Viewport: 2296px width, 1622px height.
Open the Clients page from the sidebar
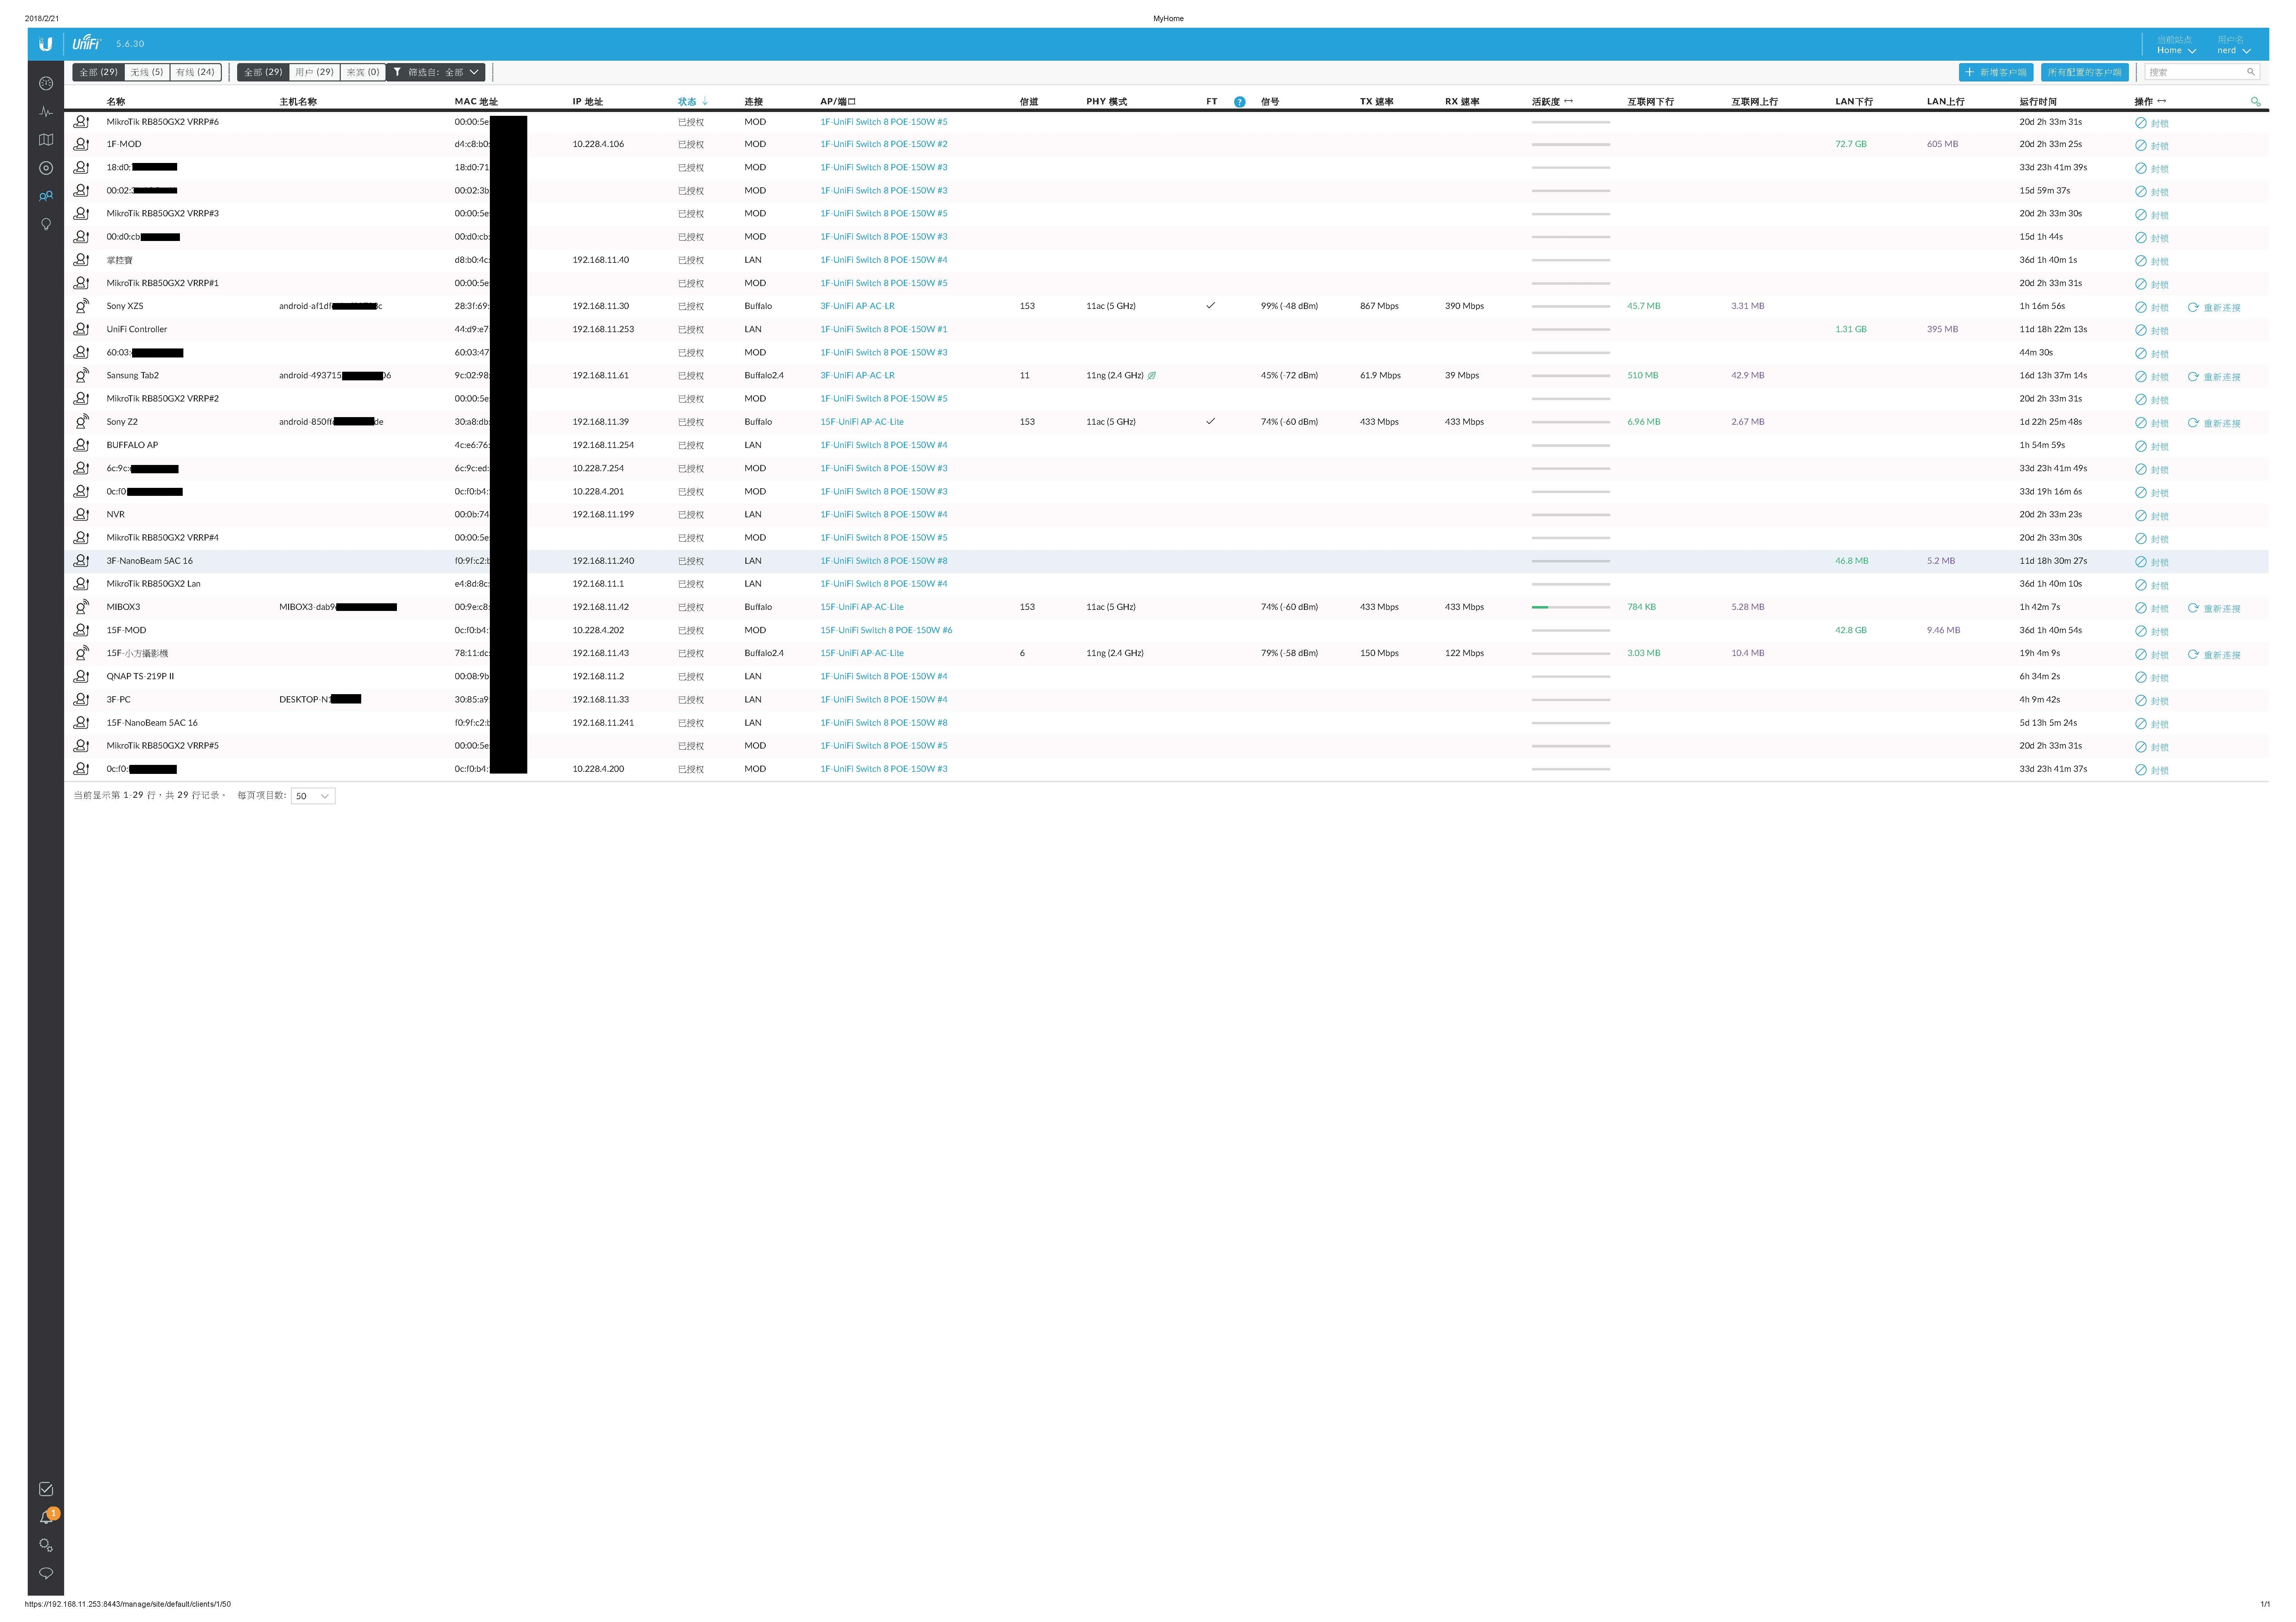click(46, 196)
